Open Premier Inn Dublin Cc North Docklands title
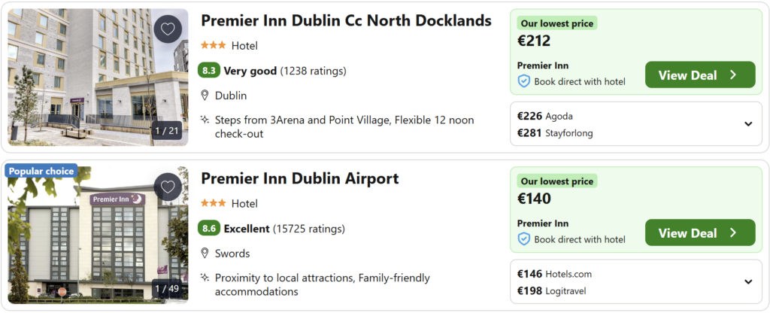The width and height of the screenshot is (770, 313). [x=346, y=20]
